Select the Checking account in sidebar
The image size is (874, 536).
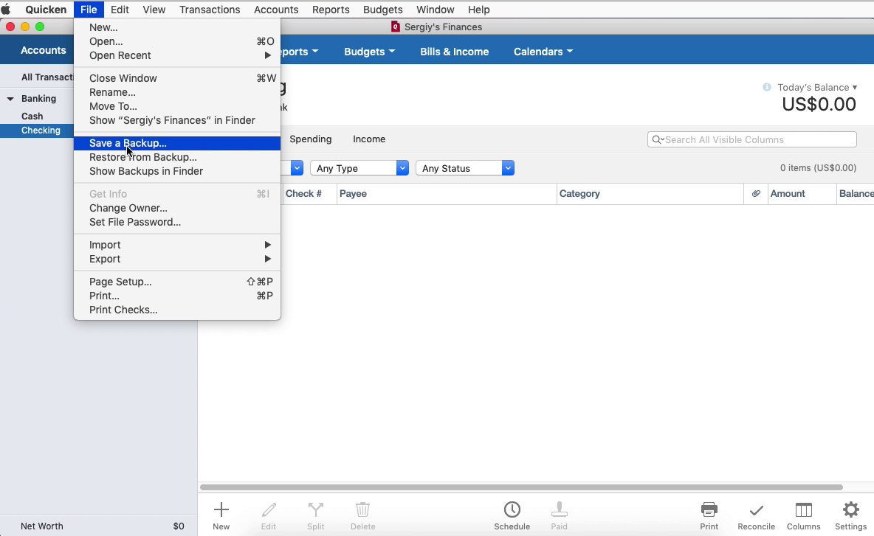point(38,130)
